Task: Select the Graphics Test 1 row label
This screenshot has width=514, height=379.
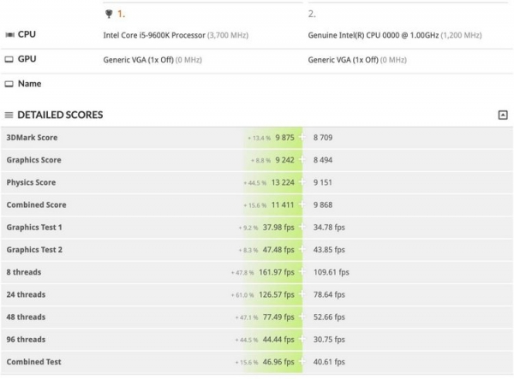Action: point(34,228)
